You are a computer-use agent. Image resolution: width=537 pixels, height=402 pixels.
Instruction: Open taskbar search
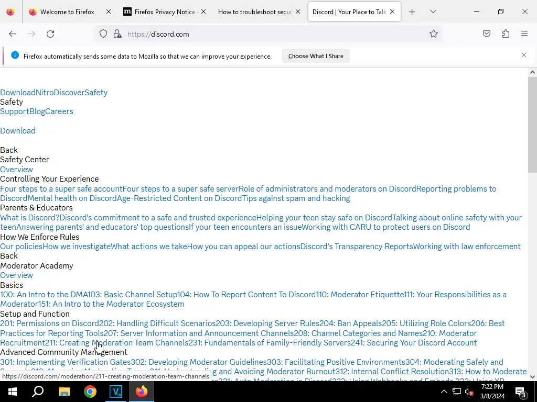tap(38, 392)
